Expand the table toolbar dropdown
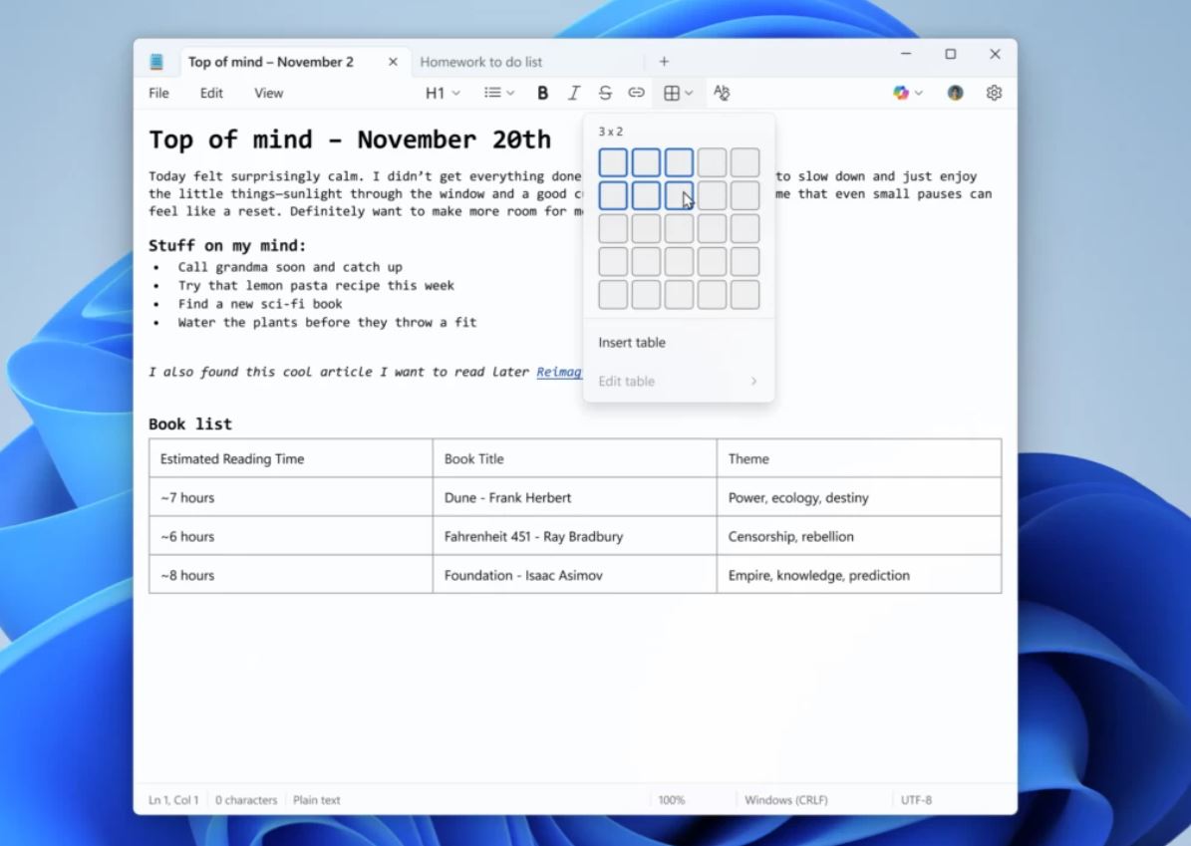The width and height of the screenshot is (1191, 846). click(679, 93)
